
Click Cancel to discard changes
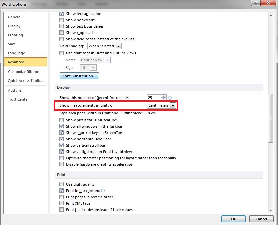point(261,219)
